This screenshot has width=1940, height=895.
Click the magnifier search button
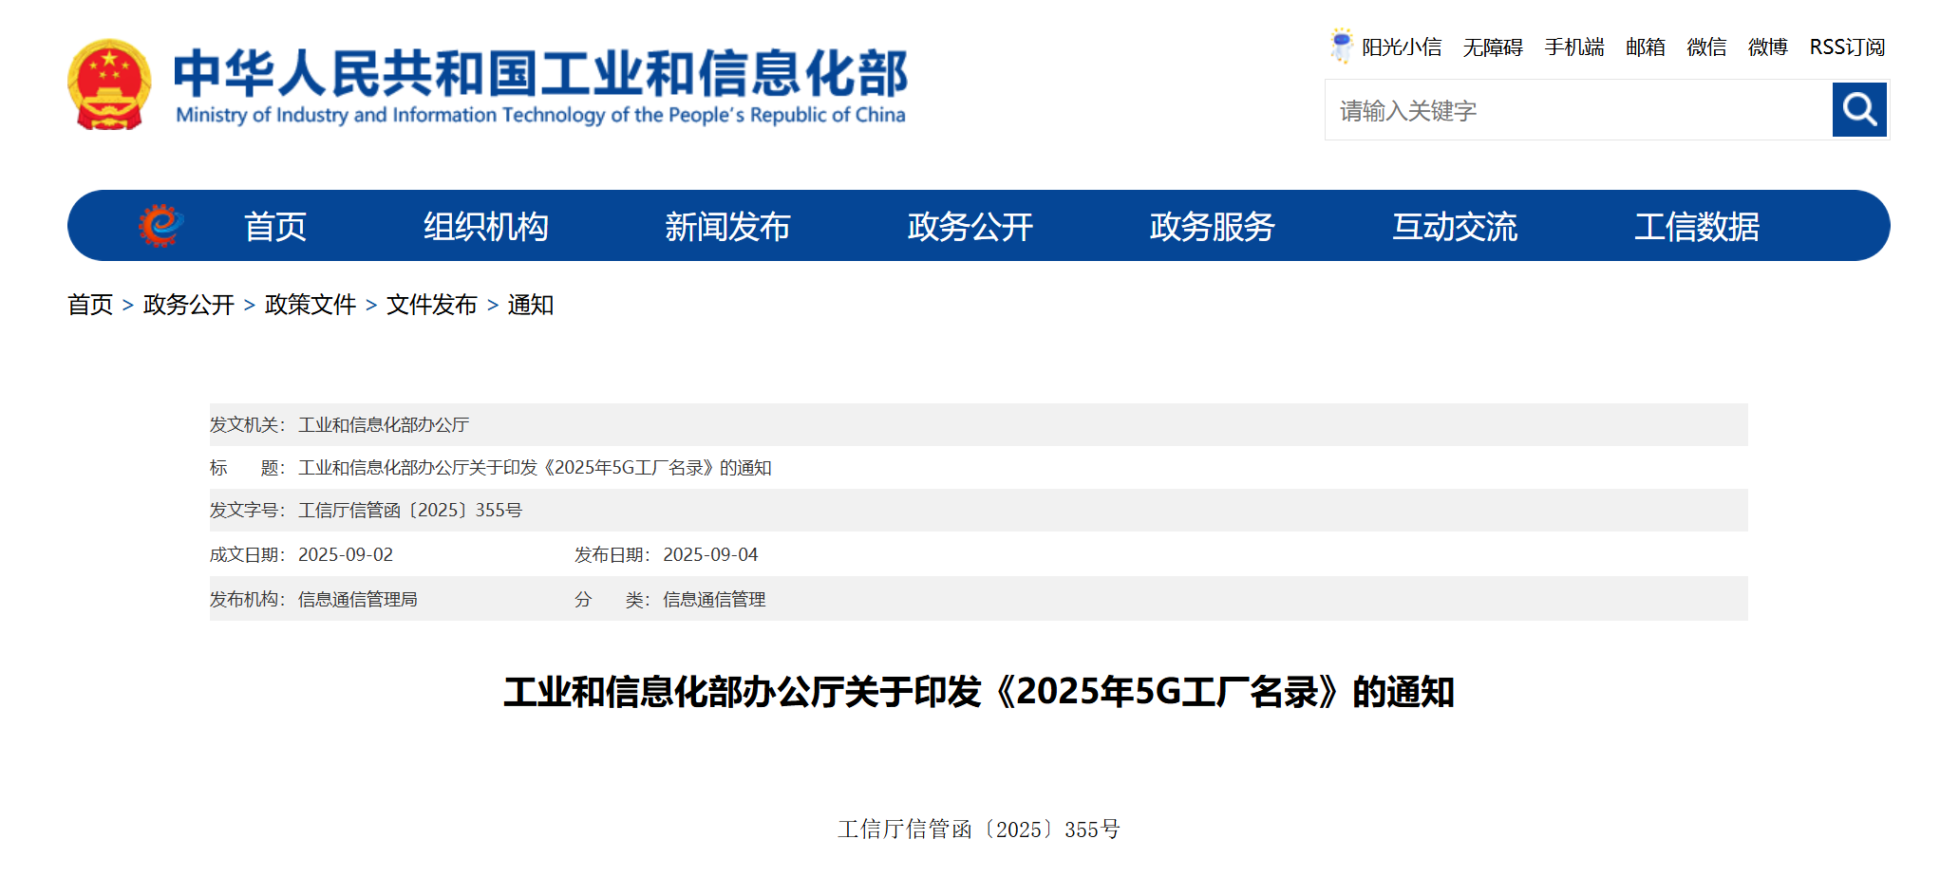tap(1858, 110)
